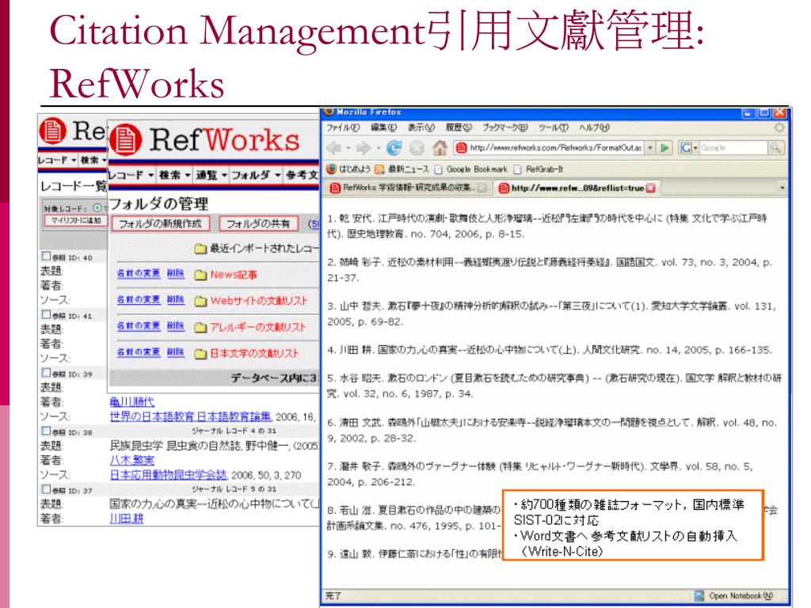The height and width of the screenshot is (608, 811).
Task: Check the box for 参照 ID: 40
Action: point(46,256)
